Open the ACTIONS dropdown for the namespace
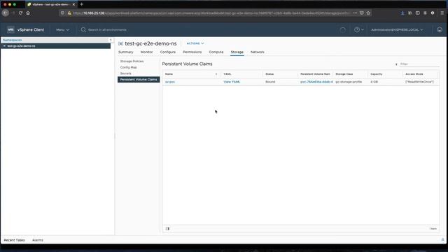This screenshot has width=448, height=252. point(195,43)
